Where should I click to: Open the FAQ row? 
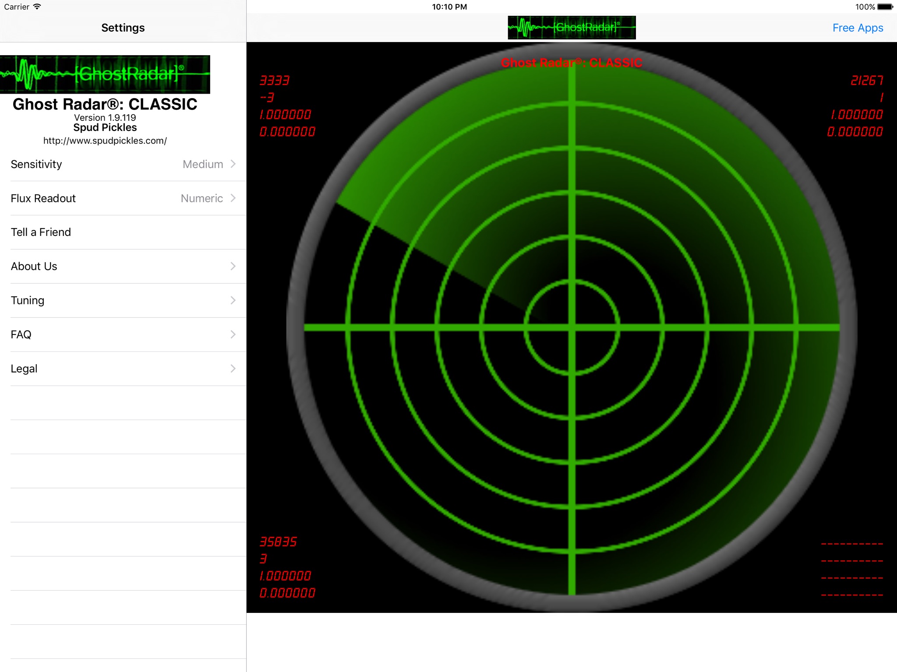point(123,335)
